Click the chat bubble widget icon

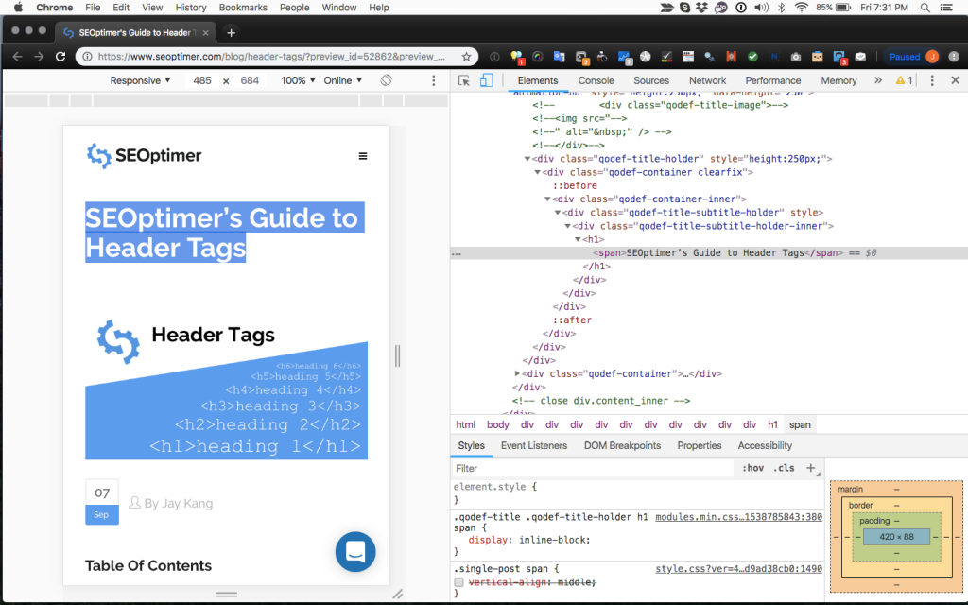click(355, 552)
